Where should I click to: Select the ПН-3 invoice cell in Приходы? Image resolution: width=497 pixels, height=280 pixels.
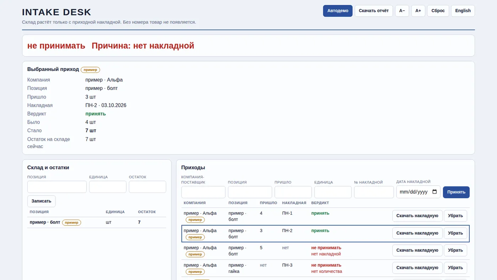(x=287, y=265)
